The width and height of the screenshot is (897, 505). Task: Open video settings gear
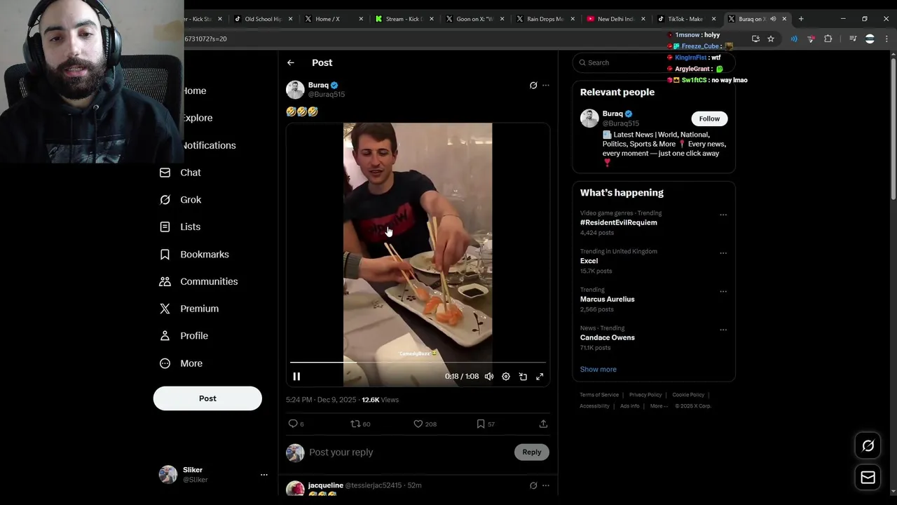[506, 377]
